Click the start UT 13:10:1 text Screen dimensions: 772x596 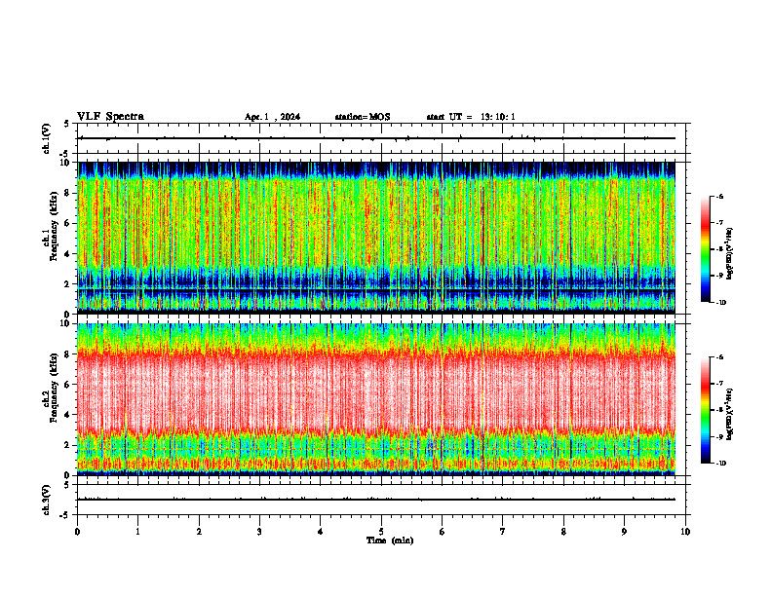click(471, 117)
